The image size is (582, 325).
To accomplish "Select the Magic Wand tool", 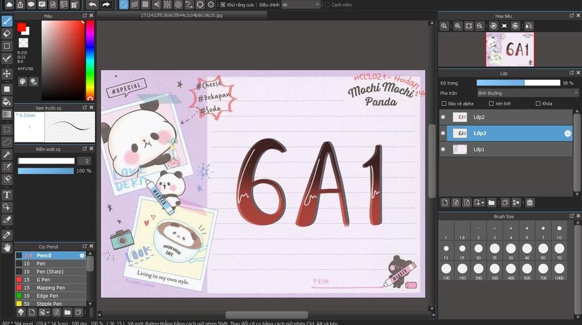I will (x=7, y=154).
